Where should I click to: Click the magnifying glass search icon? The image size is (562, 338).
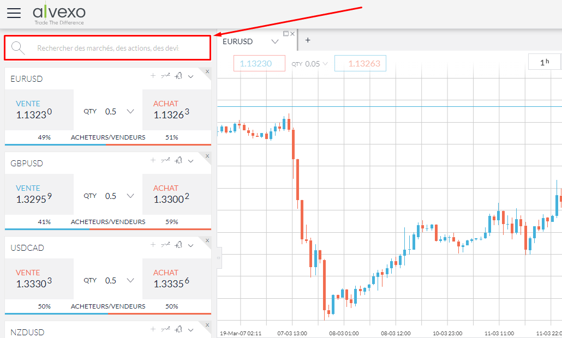click(x=17, y=47)
